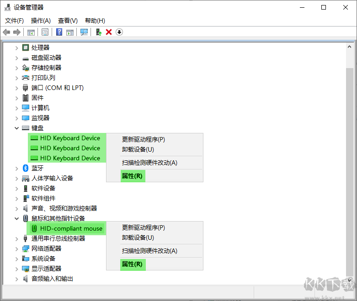357x301 pixels.
Task: Click the Scan for hardware changes toolbar icon
Action: [x=84, y=32]
